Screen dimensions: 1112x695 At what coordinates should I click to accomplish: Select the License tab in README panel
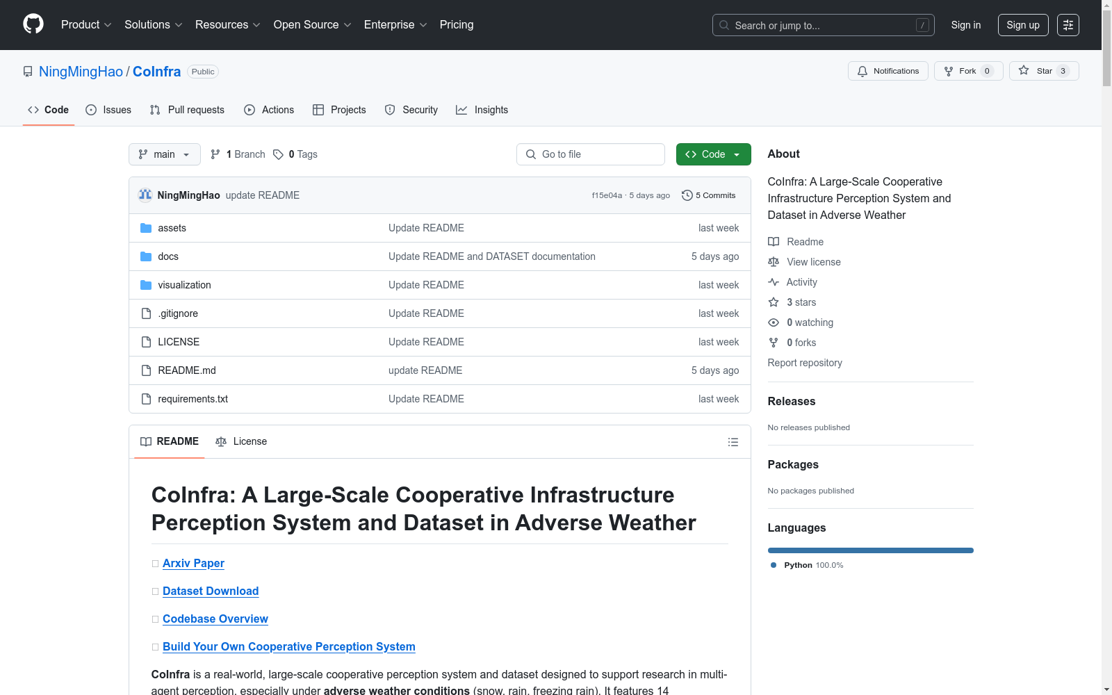click(241, 441)
